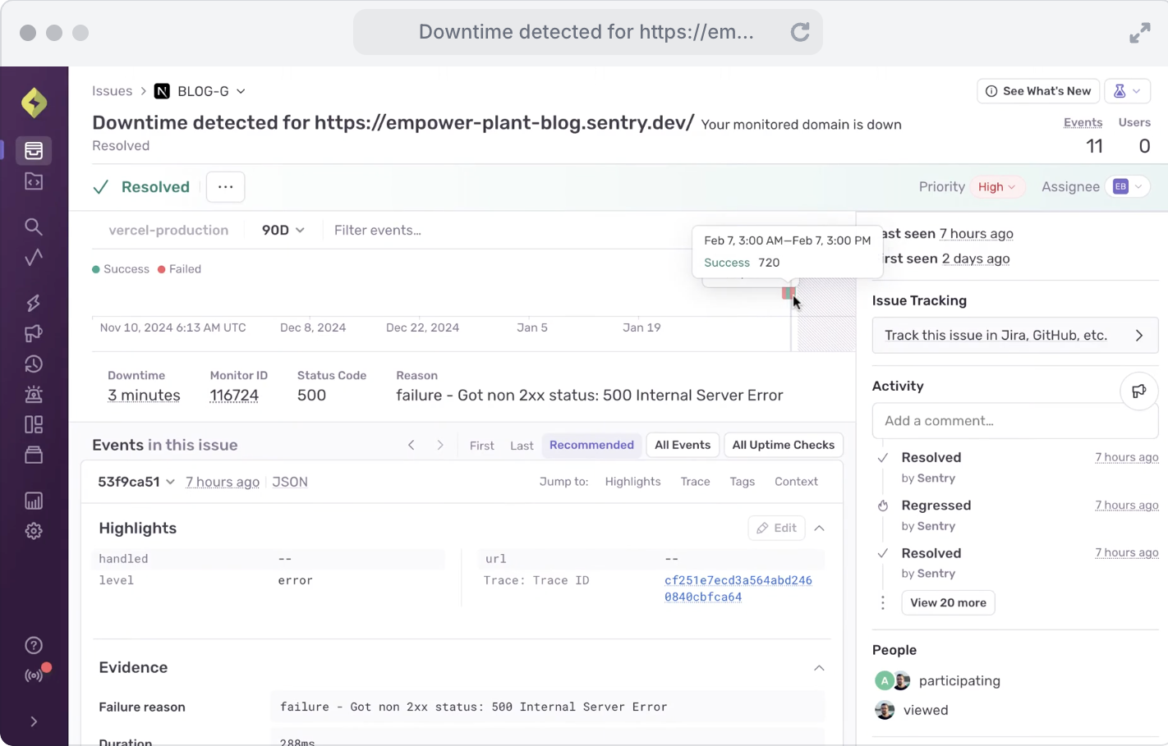Toggle the Failed legend series

(x=179, y=269)
